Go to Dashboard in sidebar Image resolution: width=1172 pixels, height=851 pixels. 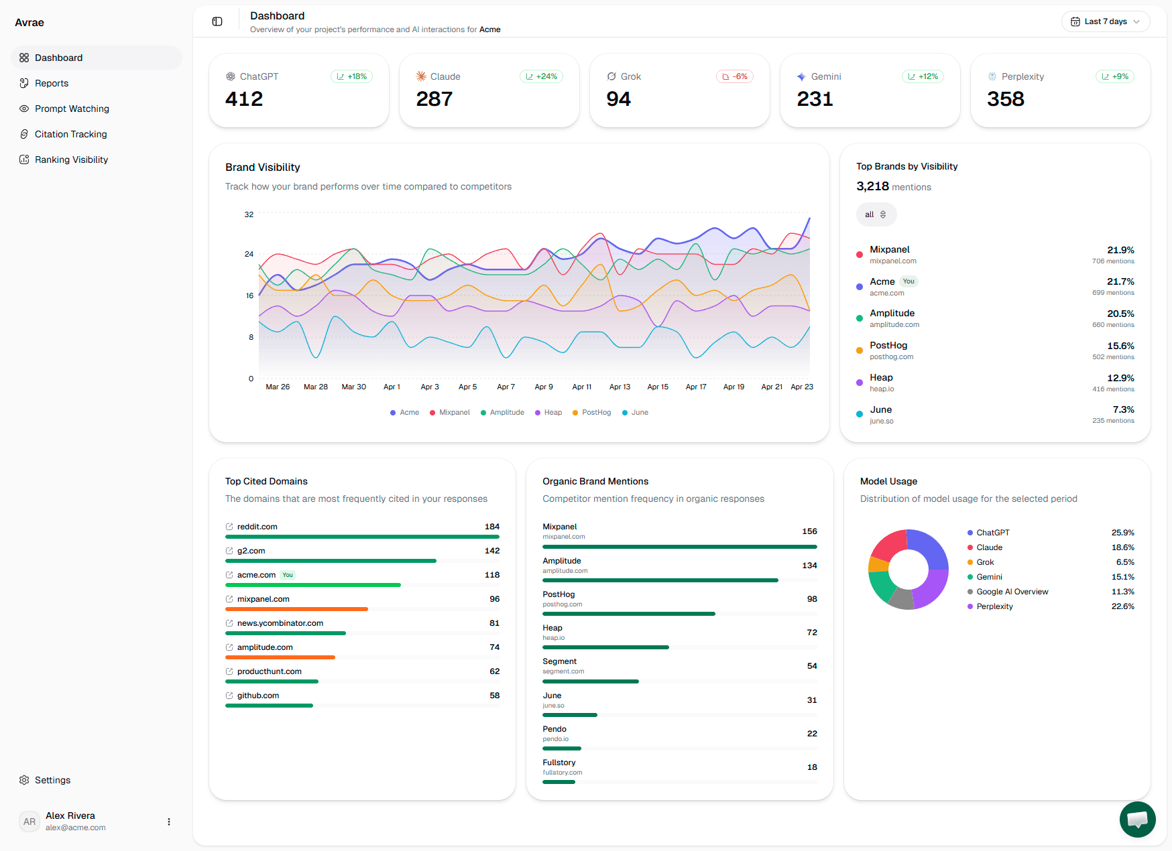[x=97, y=58]
